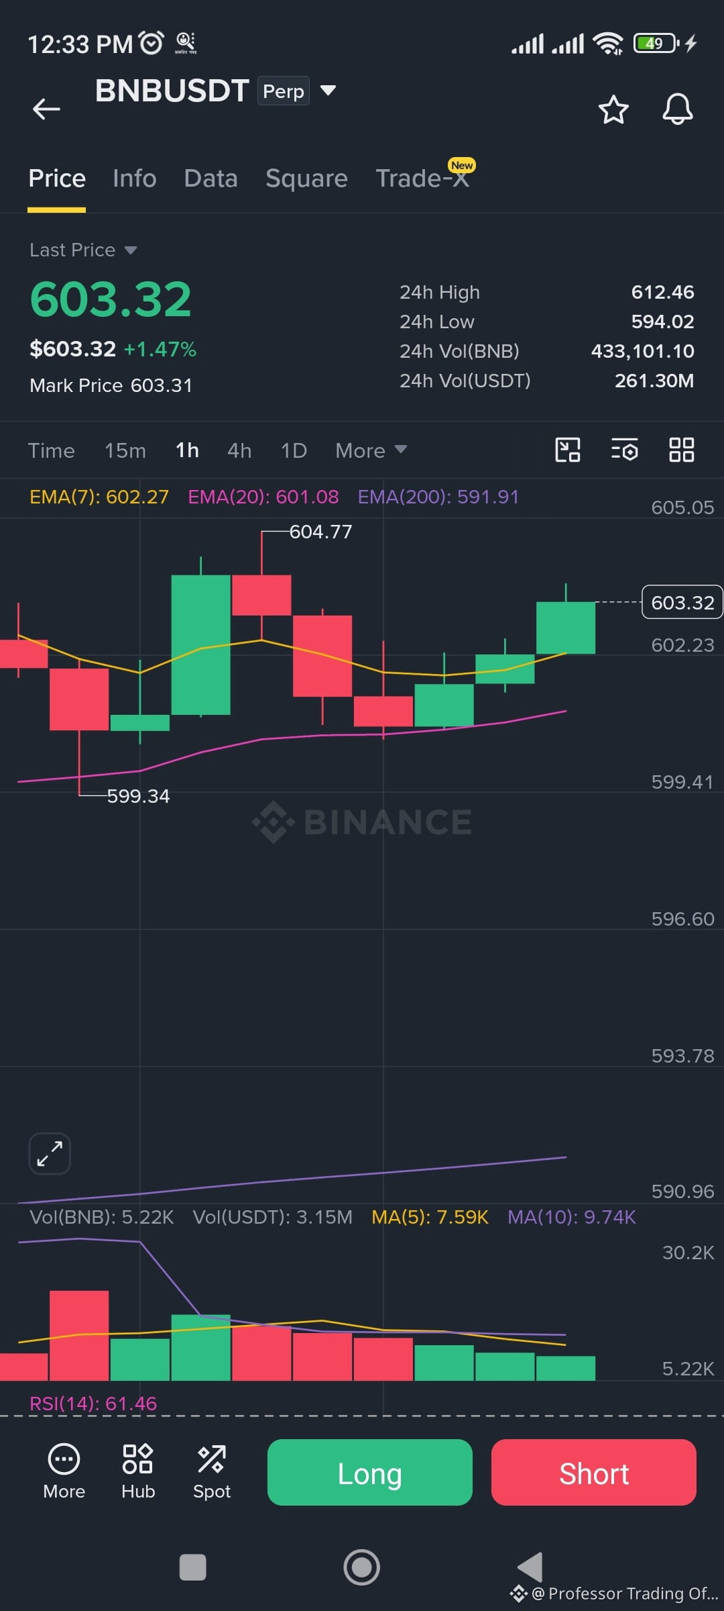
Task: Tap the MA(10): 9.74K volume label
Action: click(571, 1217)
